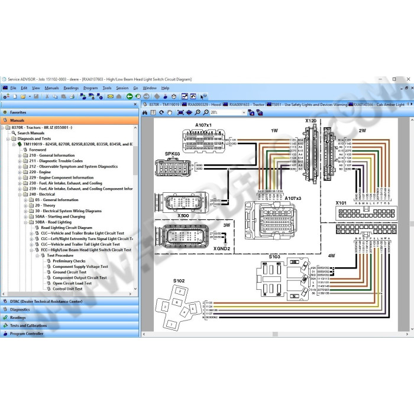Click the New document icon in toolbar
This screenshot has height=414, width=414.
pyautogui.click(x=15, y=96)
